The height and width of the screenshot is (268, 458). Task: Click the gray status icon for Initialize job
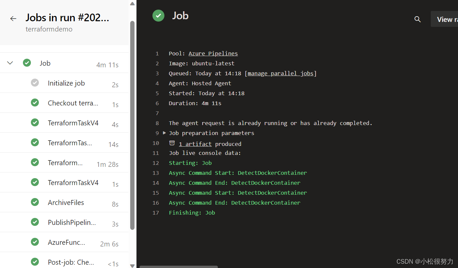coord(35,83)
